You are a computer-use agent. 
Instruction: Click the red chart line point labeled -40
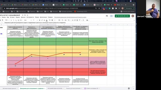pos(15,64)
